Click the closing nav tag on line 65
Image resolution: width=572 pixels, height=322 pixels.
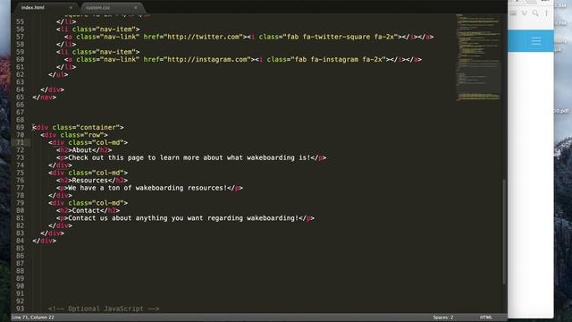coord(44,97)
